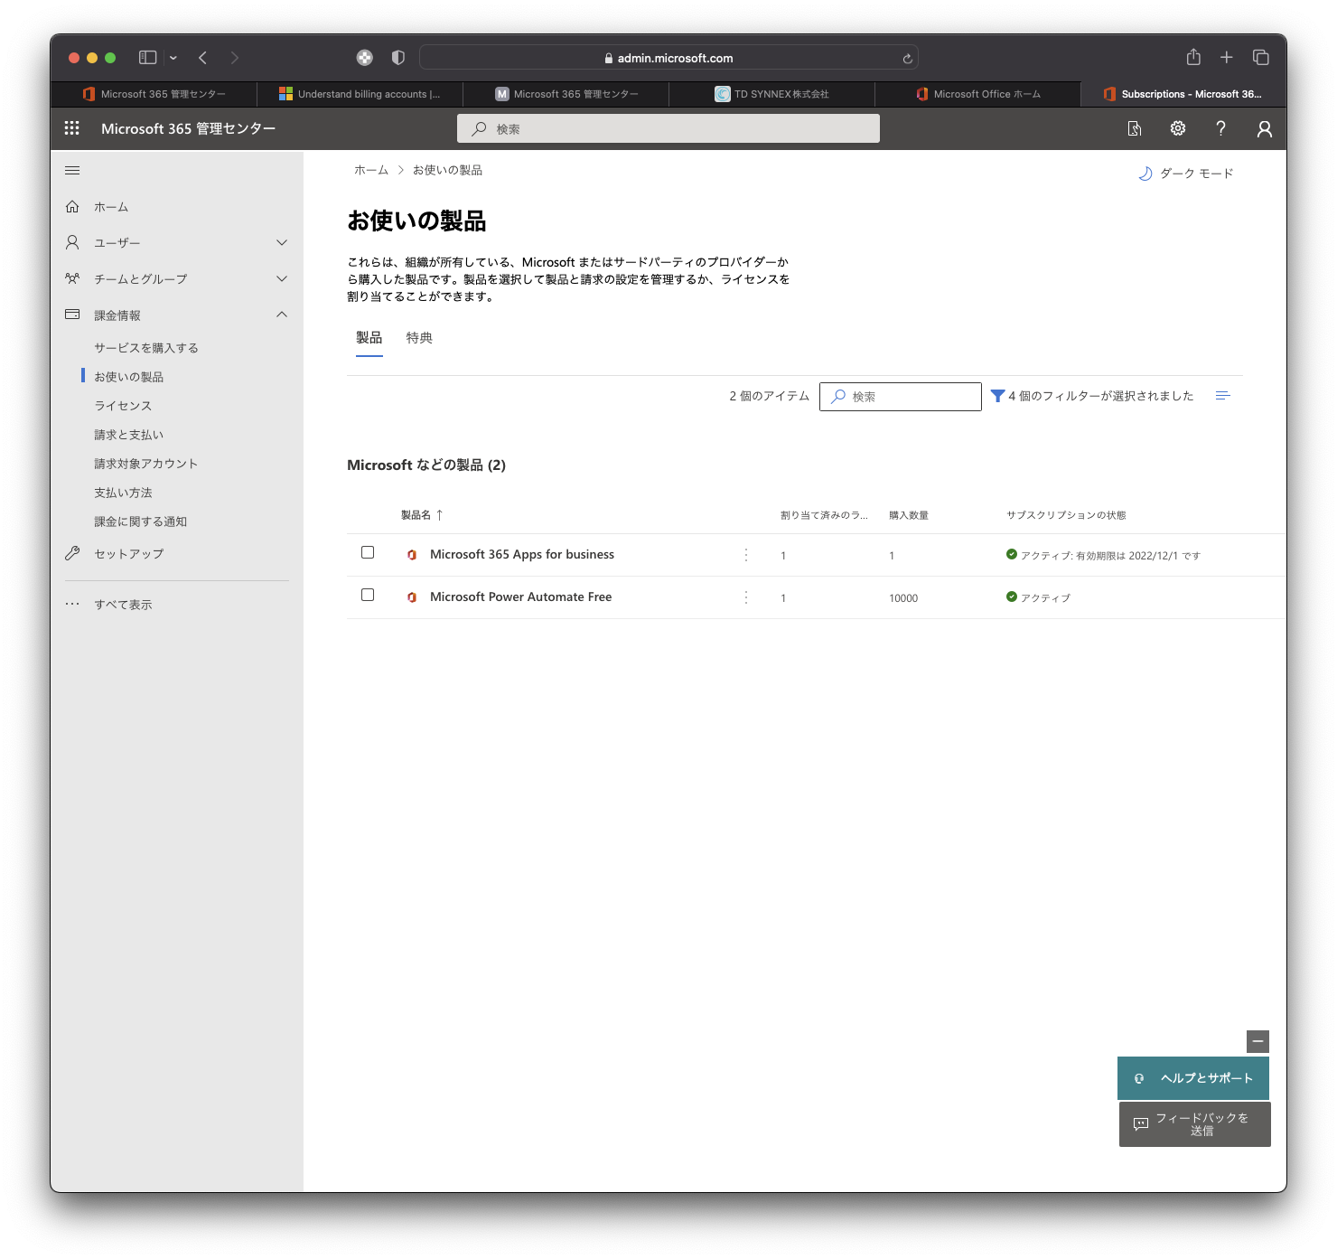The height and width of the screenshot is (1259, 1337).
Task: Open the list view options icon
Action: [1223, 396]
